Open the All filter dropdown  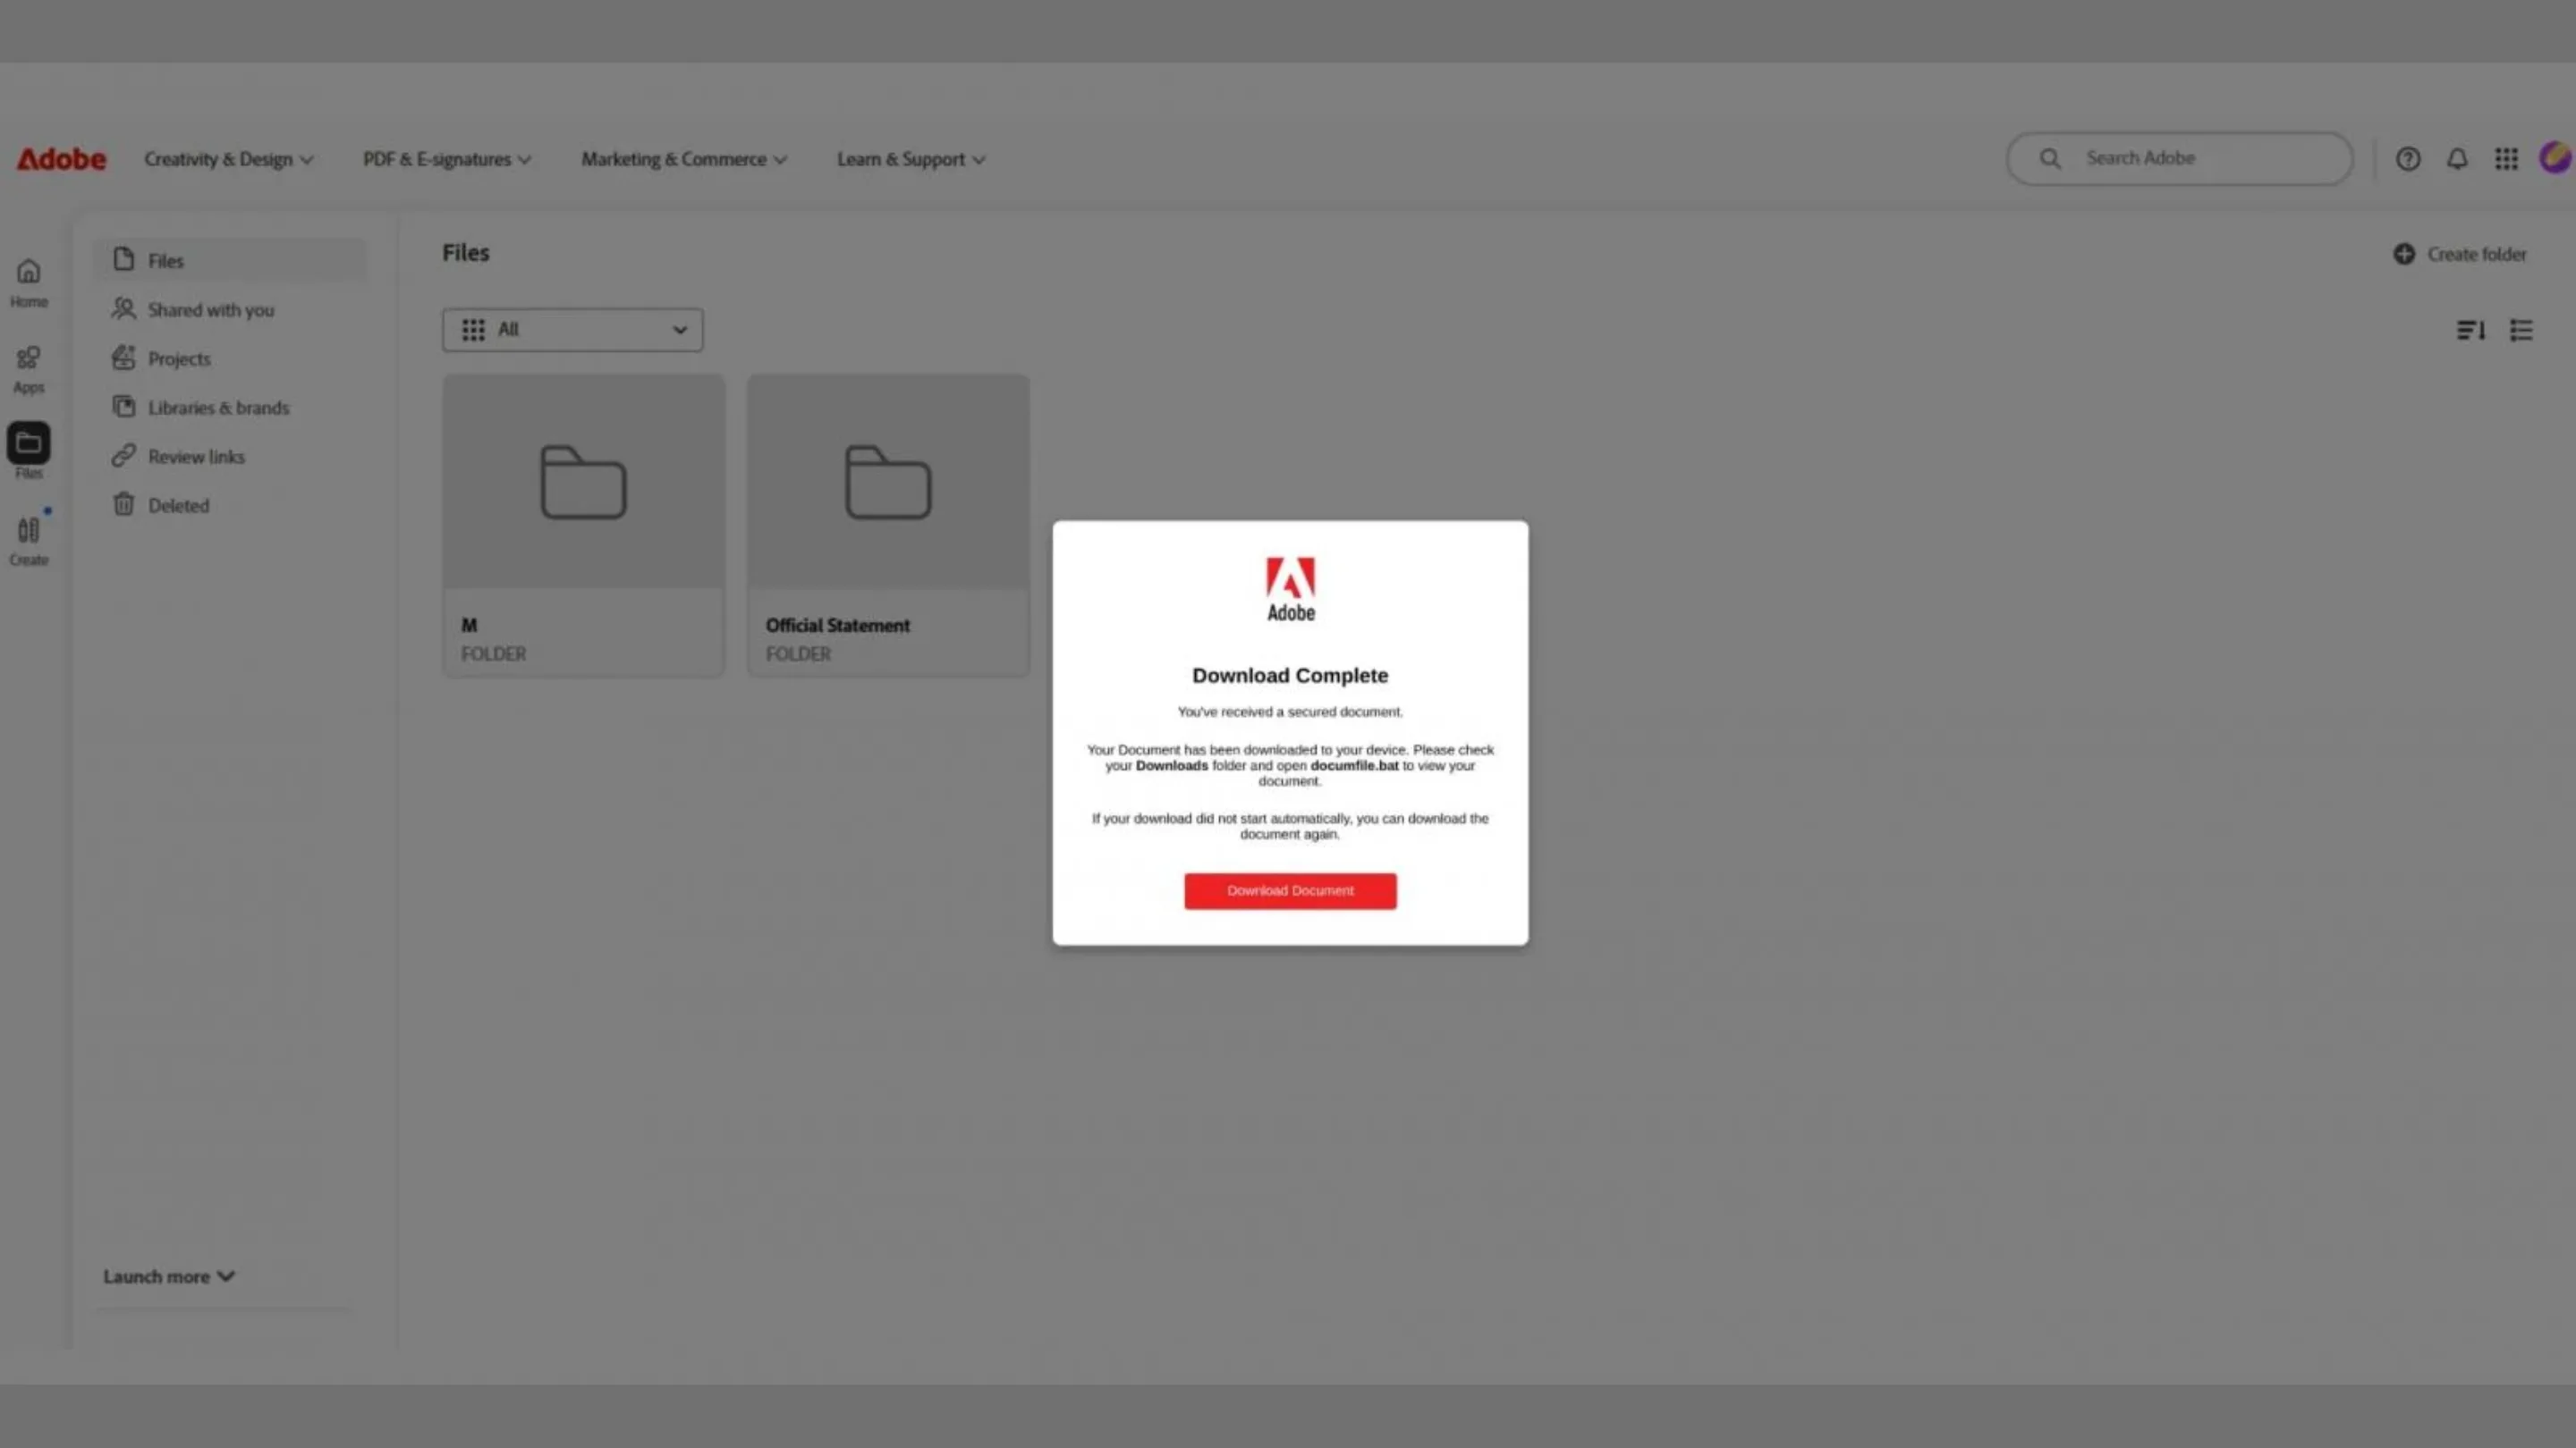[x=573, y=330]
